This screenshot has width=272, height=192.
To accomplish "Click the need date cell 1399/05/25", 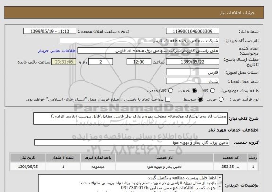I will [28, 167].
